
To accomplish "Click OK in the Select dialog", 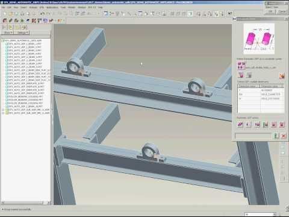I will pos(270,11).
